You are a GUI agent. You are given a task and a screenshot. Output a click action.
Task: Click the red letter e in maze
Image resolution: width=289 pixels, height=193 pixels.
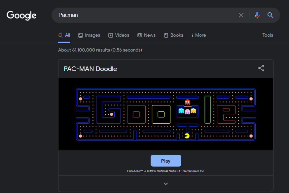click(x=226, y=114)
